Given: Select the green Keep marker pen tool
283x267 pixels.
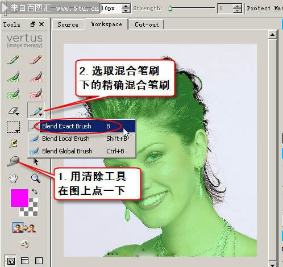Looking at the screenshot, I should point(13,60).
